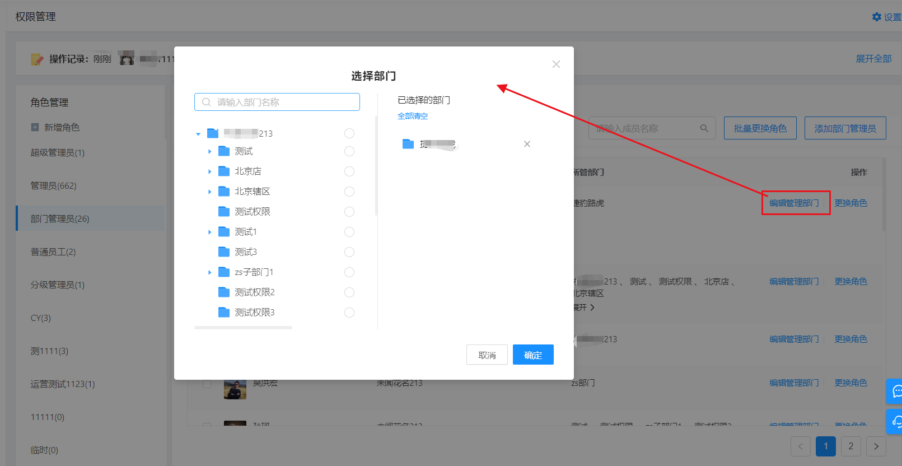The image size is (902, 466).
Task: Click the folder icon of 测试 department
Action: click(224, 151)
